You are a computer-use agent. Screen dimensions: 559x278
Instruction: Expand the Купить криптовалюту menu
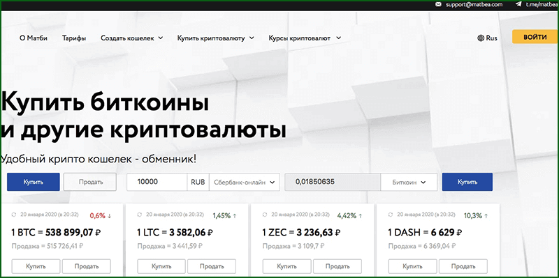pos(216,38)
